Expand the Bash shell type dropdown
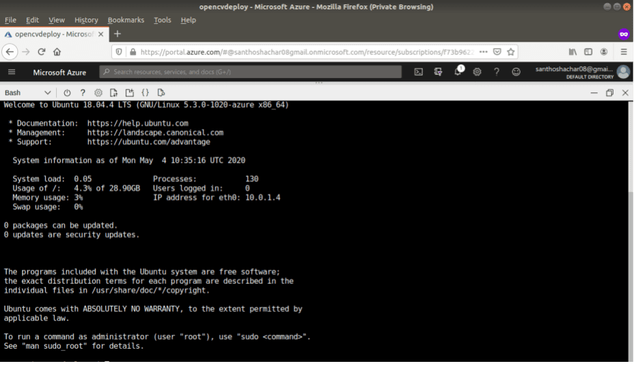The image size is (634, 368). tap(27, 93)
